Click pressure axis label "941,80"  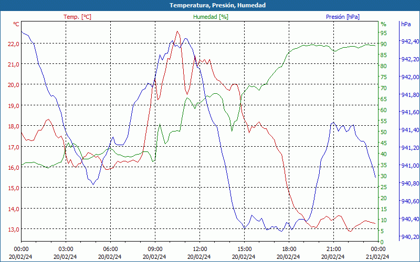(x=409, y=95)
